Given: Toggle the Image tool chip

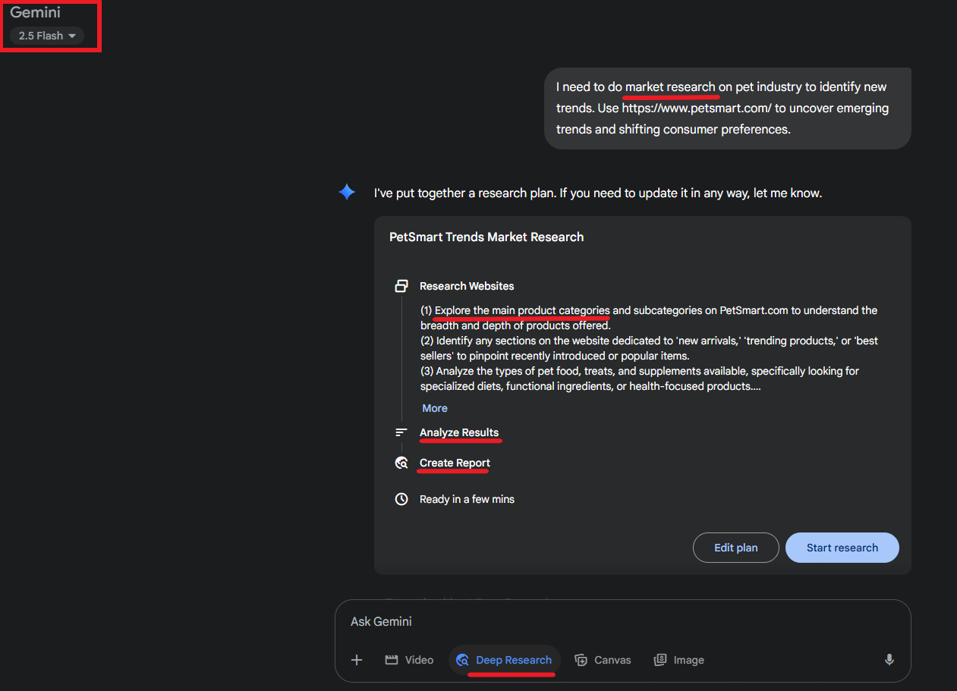Looking at the screenshot, I should click(679, 660).
